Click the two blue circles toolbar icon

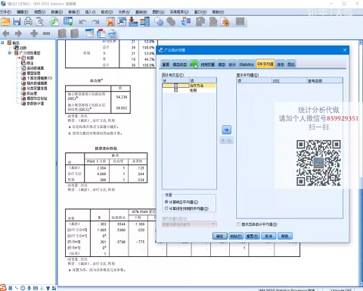pos(159,22)
